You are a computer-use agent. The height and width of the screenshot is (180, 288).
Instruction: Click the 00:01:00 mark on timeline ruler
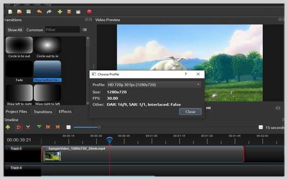[x=152, y=136]
